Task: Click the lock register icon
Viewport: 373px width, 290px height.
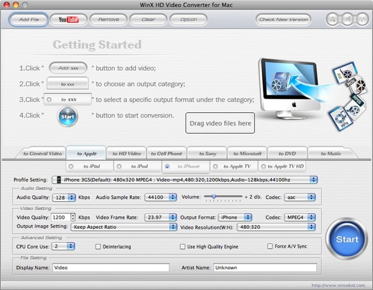Action: tap(333, 20)
